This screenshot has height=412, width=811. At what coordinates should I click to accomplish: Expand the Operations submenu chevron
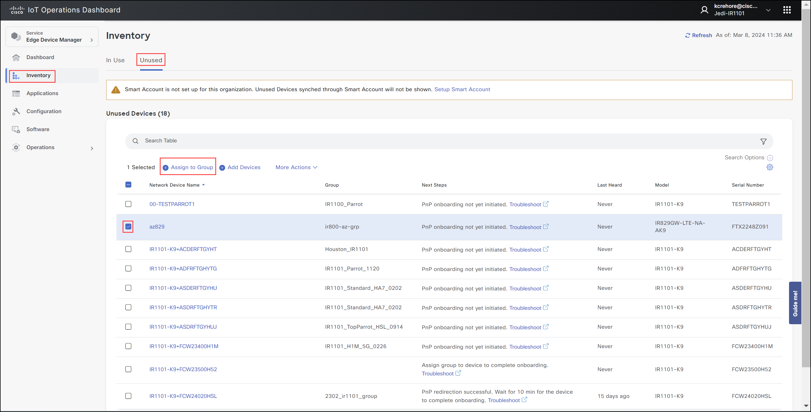[x=92, y=148]
